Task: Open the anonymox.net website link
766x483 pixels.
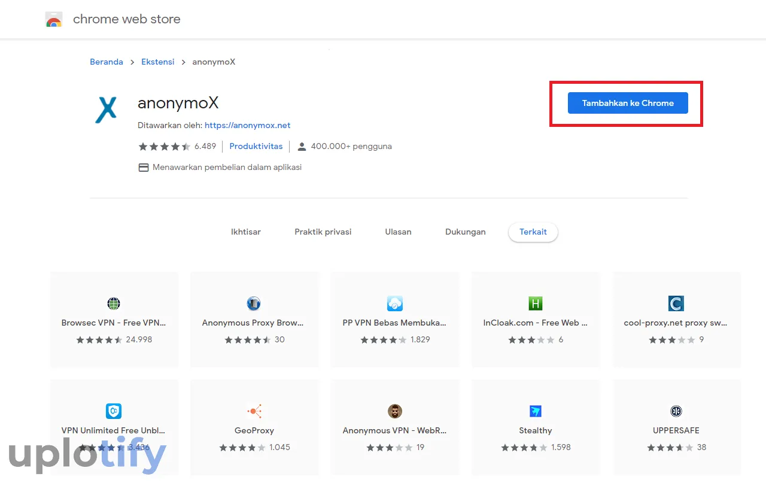Action: [x=247, y=126]
